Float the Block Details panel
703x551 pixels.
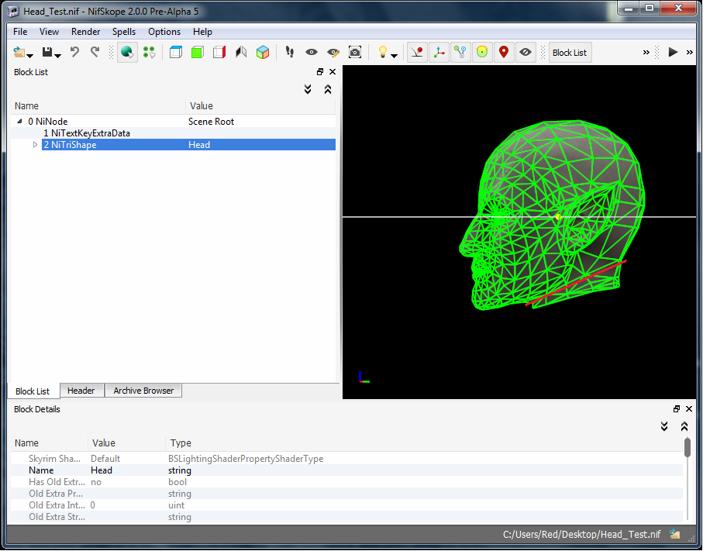click(677, 409)
